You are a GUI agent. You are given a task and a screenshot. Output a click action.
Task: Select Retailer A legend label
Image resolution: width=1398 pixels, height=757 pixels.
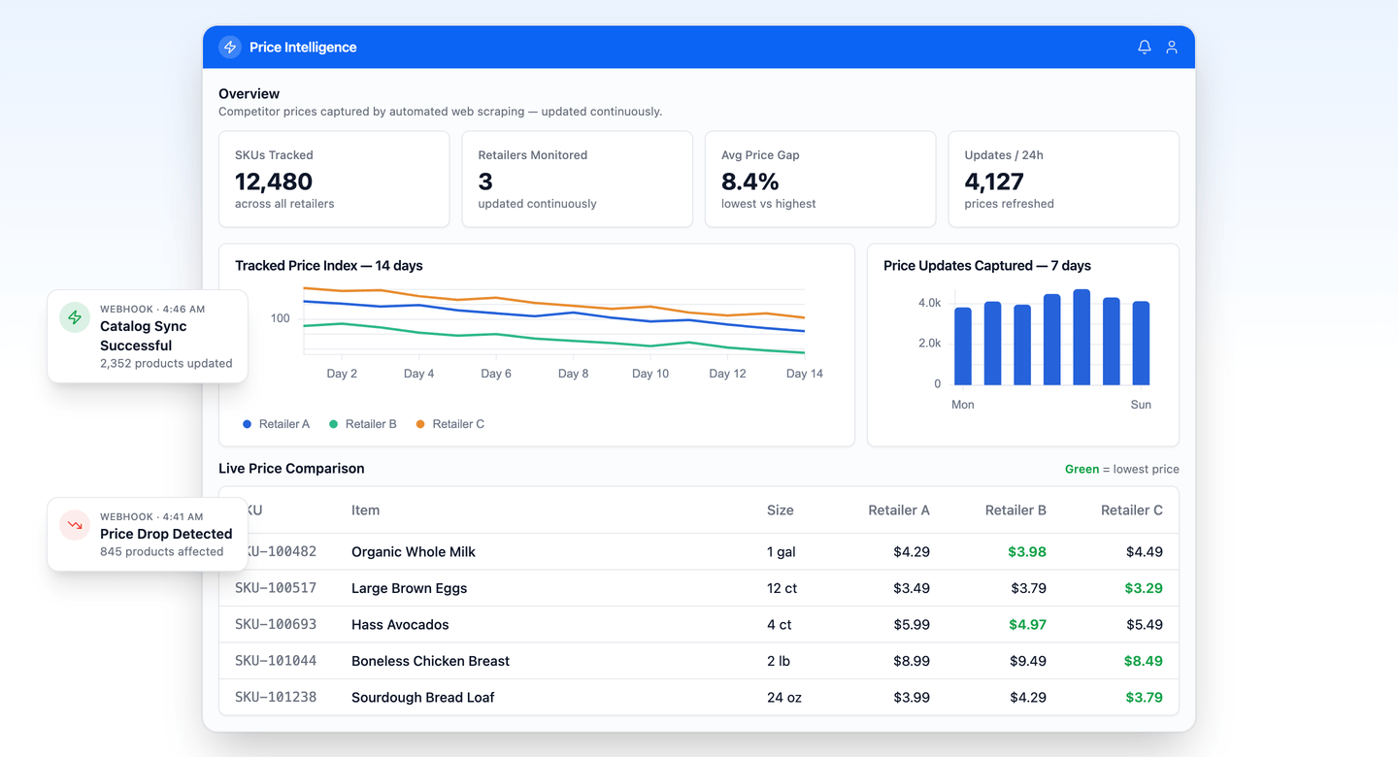[284, 424]
